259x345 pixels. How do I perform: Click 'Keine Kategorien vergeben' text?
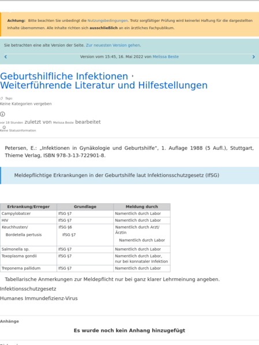click(x=26, y=104)
